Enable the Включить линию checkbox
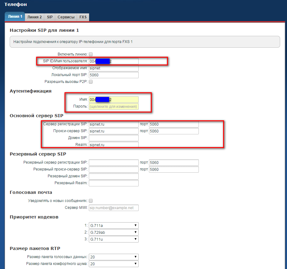 pyautogui.click(x=91, y=54)
